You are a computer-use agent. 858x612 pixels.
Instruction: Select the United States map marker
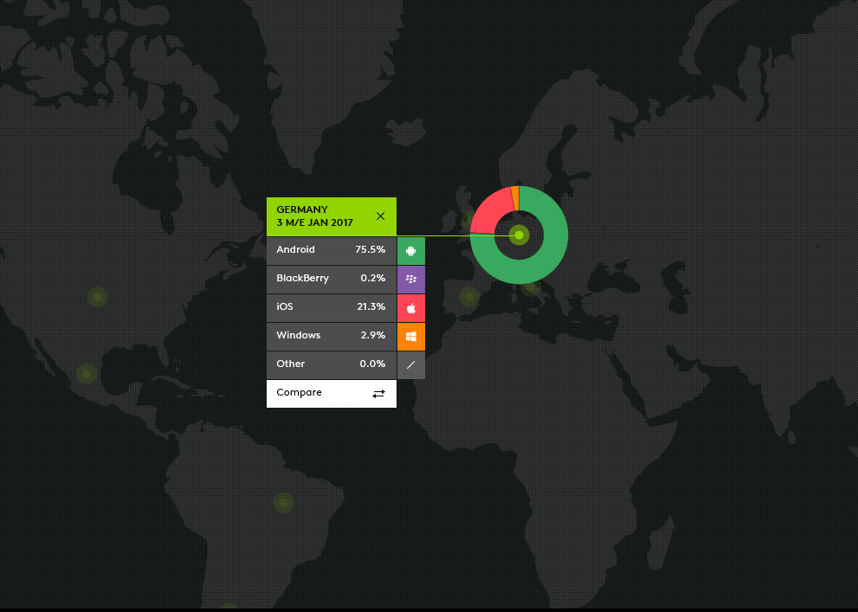click(97, 297)
